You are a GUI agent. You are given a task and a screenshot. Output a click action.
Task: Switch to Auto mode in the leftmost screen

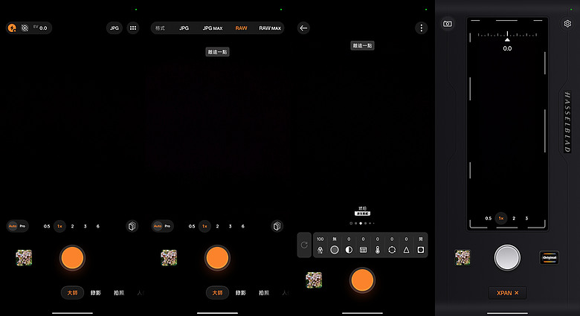(x=13, y=226)
